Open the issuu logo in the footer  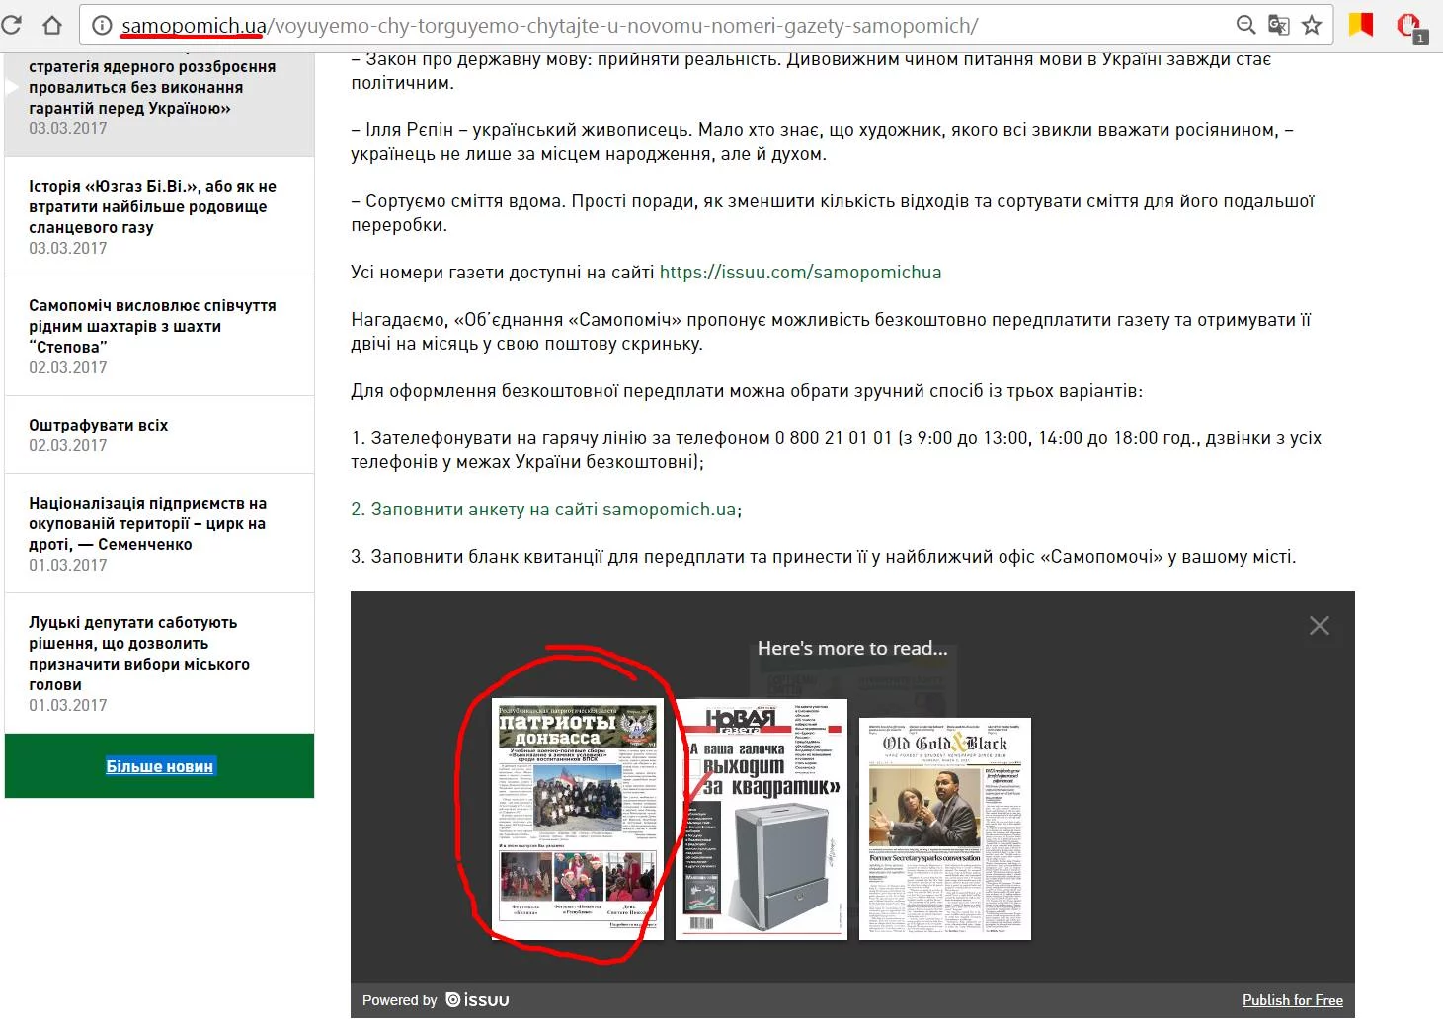click(478, 1000)
